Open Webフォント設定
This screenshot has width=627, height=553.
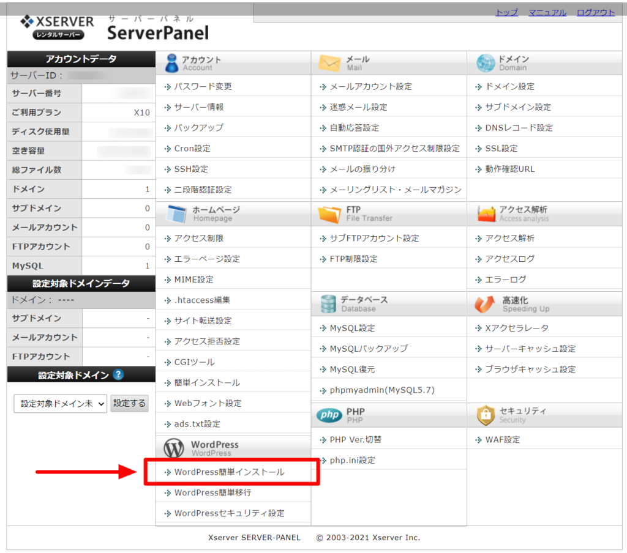(208, 403)
